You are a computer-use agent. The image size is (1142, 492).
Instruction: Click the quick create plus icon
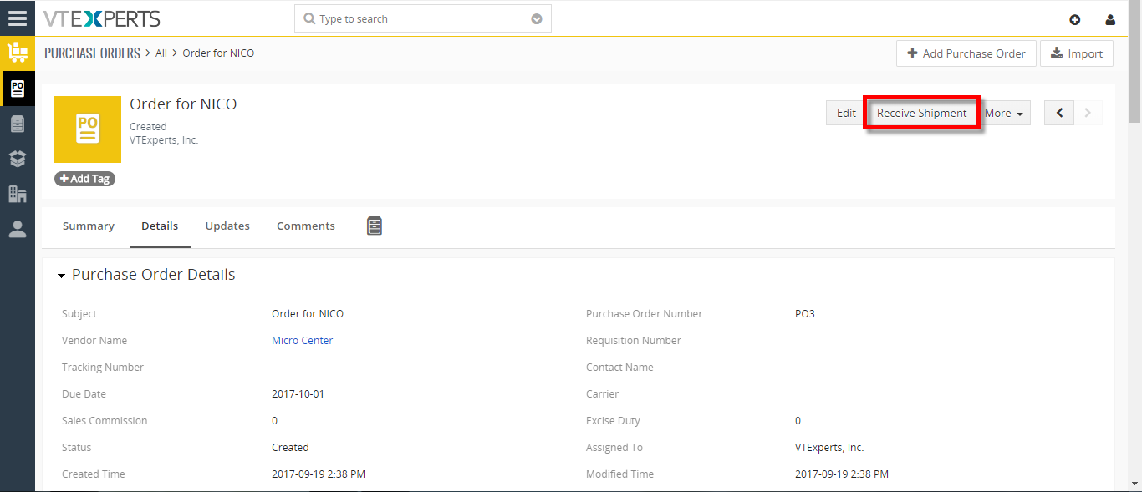pyautogui.click(x=1075, y=19)
